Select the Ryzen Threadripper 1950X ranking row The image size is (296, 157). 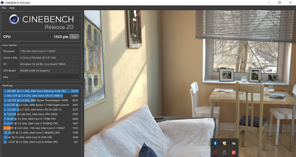click(x=41, y=101)
